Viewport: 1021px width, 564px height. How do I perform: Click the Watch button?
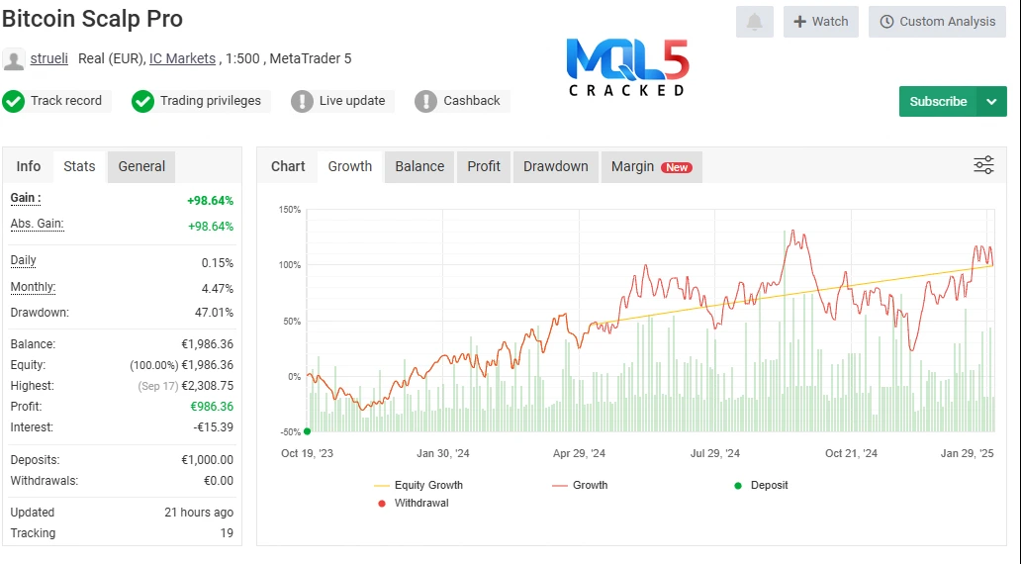(x=821, y=22)
